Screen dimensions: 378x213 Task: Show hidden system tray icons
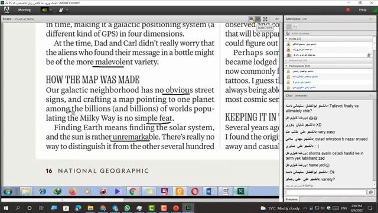tap(305, 208)
